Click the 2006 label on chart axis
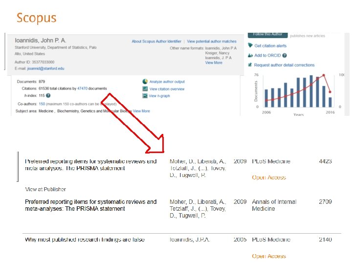Viewport: 352px width, 264px height. coord(266,112)
